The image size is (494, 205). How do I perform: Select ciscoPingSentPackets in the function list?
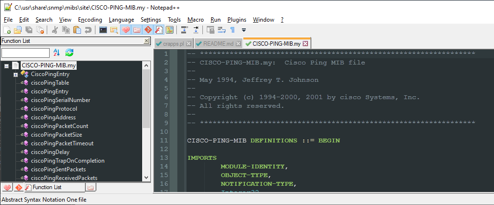coord(58,169)
